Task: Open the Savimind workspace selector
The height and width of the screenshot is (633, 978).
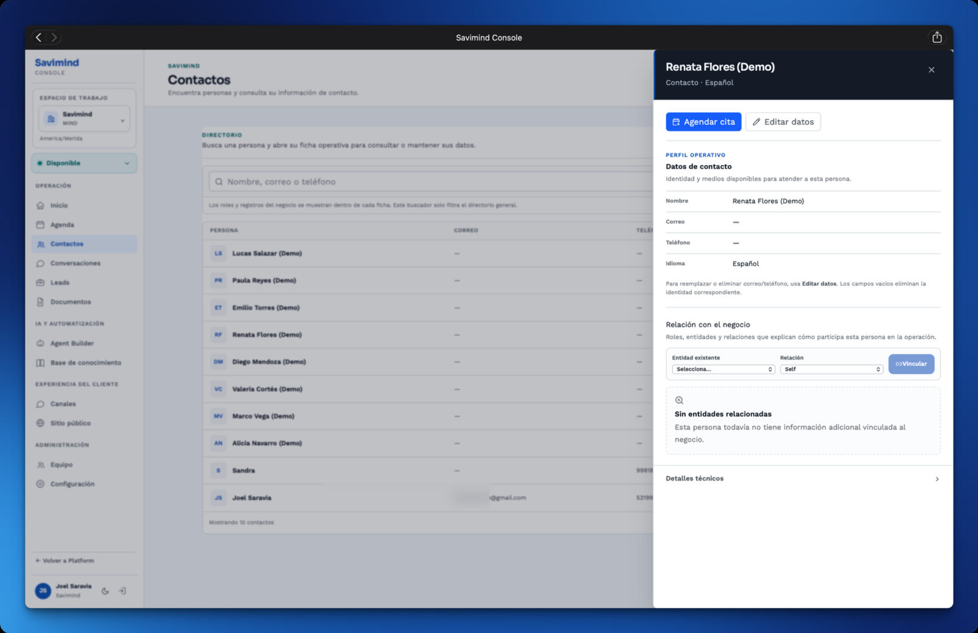Action: tap(84, 119)
